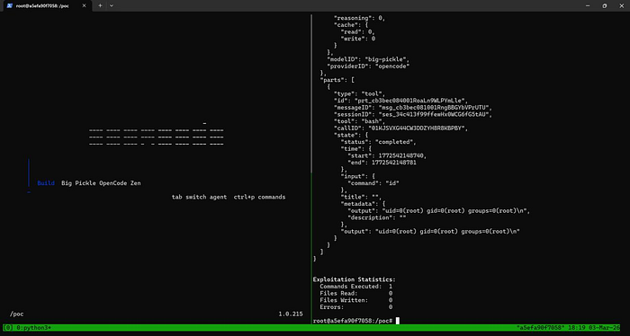Viewport: 630px width, 336px height.
Task: Click the "status": "completed" line
Action: [x=379, y=142]
